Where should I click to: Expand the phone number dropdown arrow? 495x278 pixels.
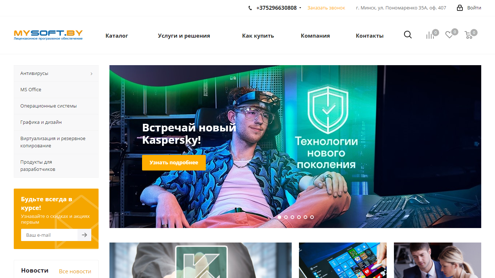(x=300, y=8)
